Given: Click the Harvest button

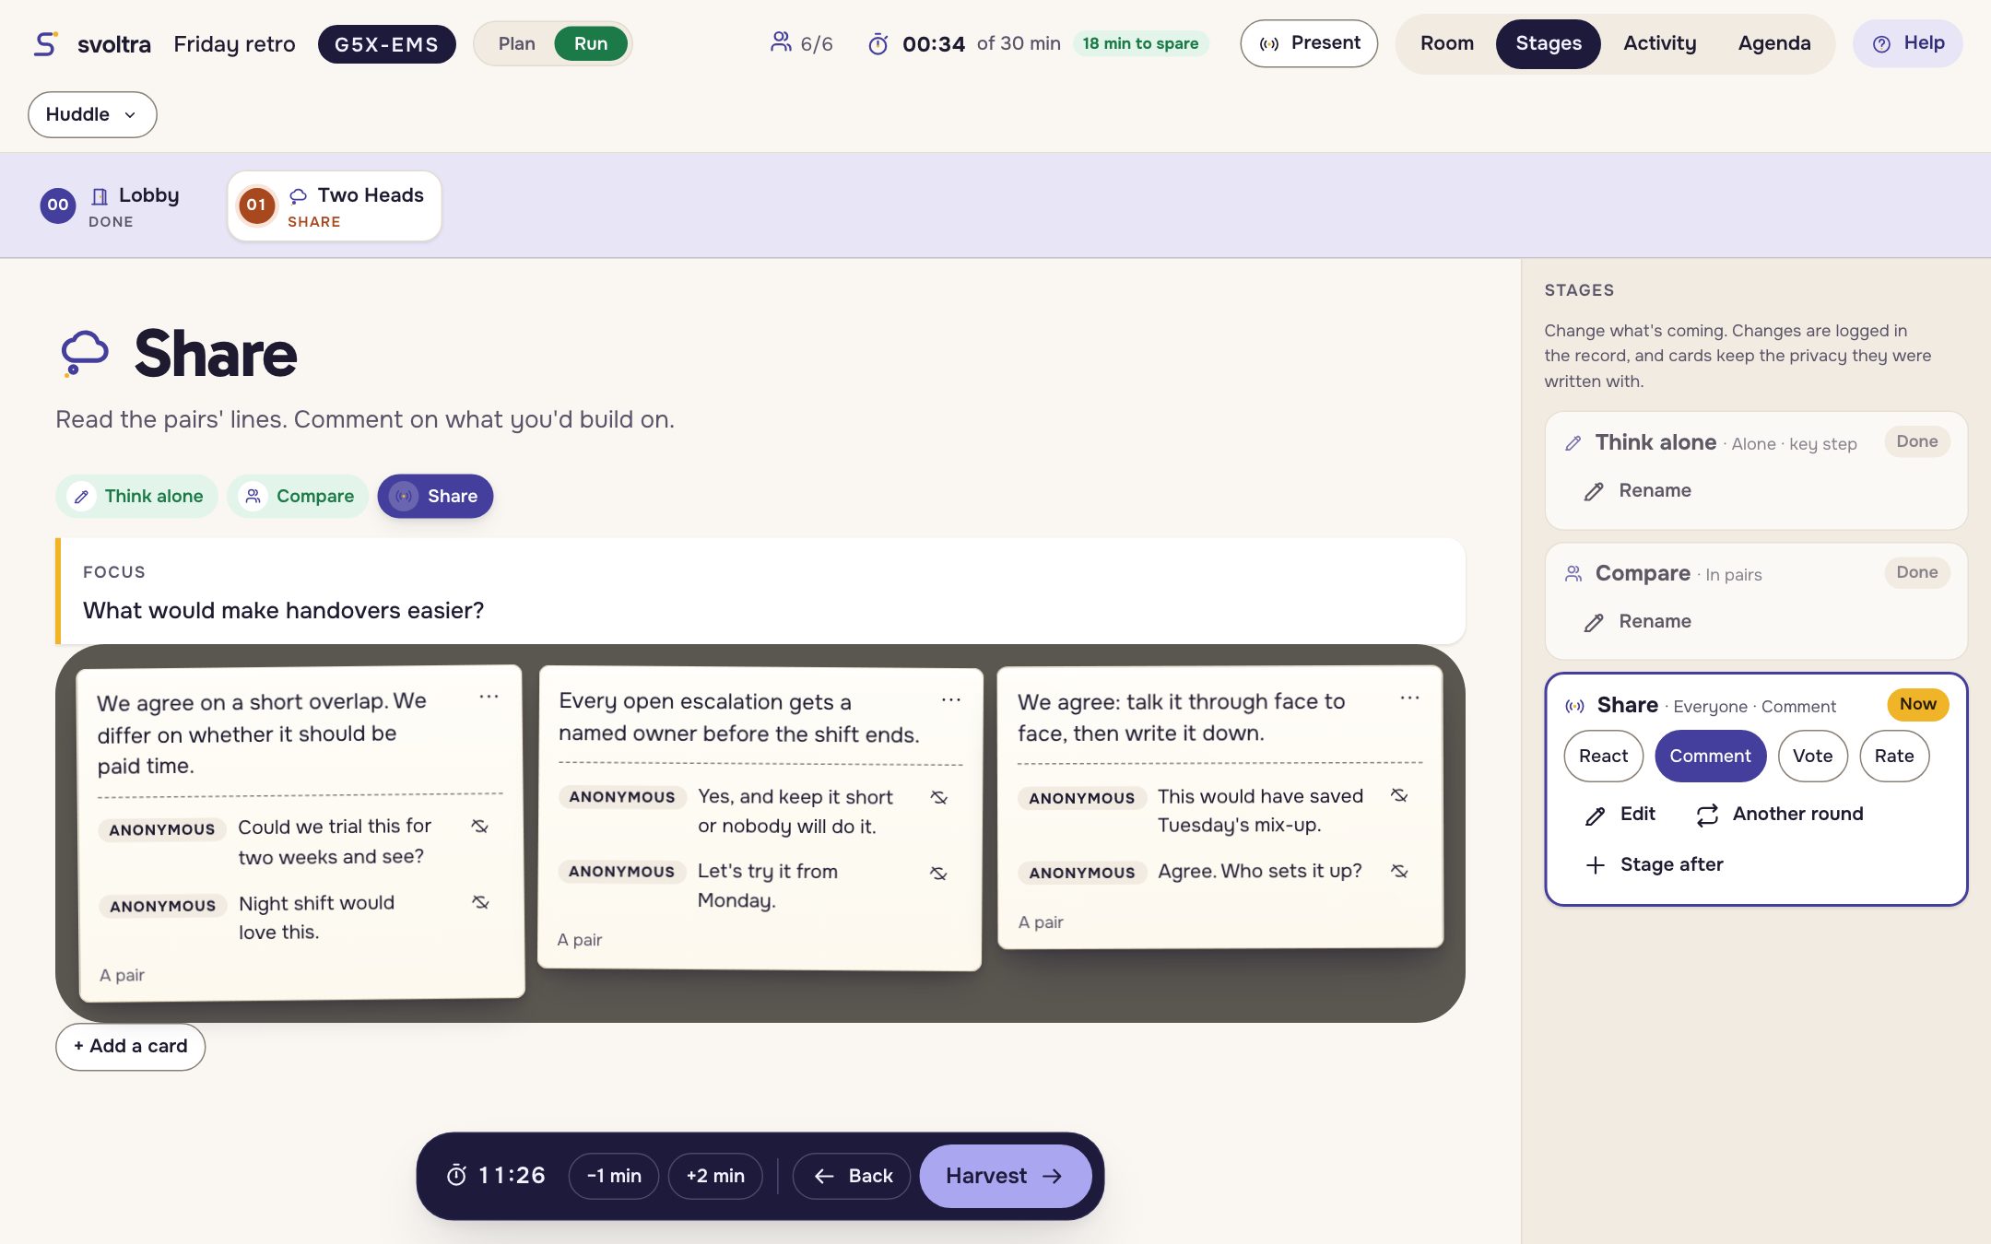Looking at the screenshot, I should [x=1005, y=1176].
